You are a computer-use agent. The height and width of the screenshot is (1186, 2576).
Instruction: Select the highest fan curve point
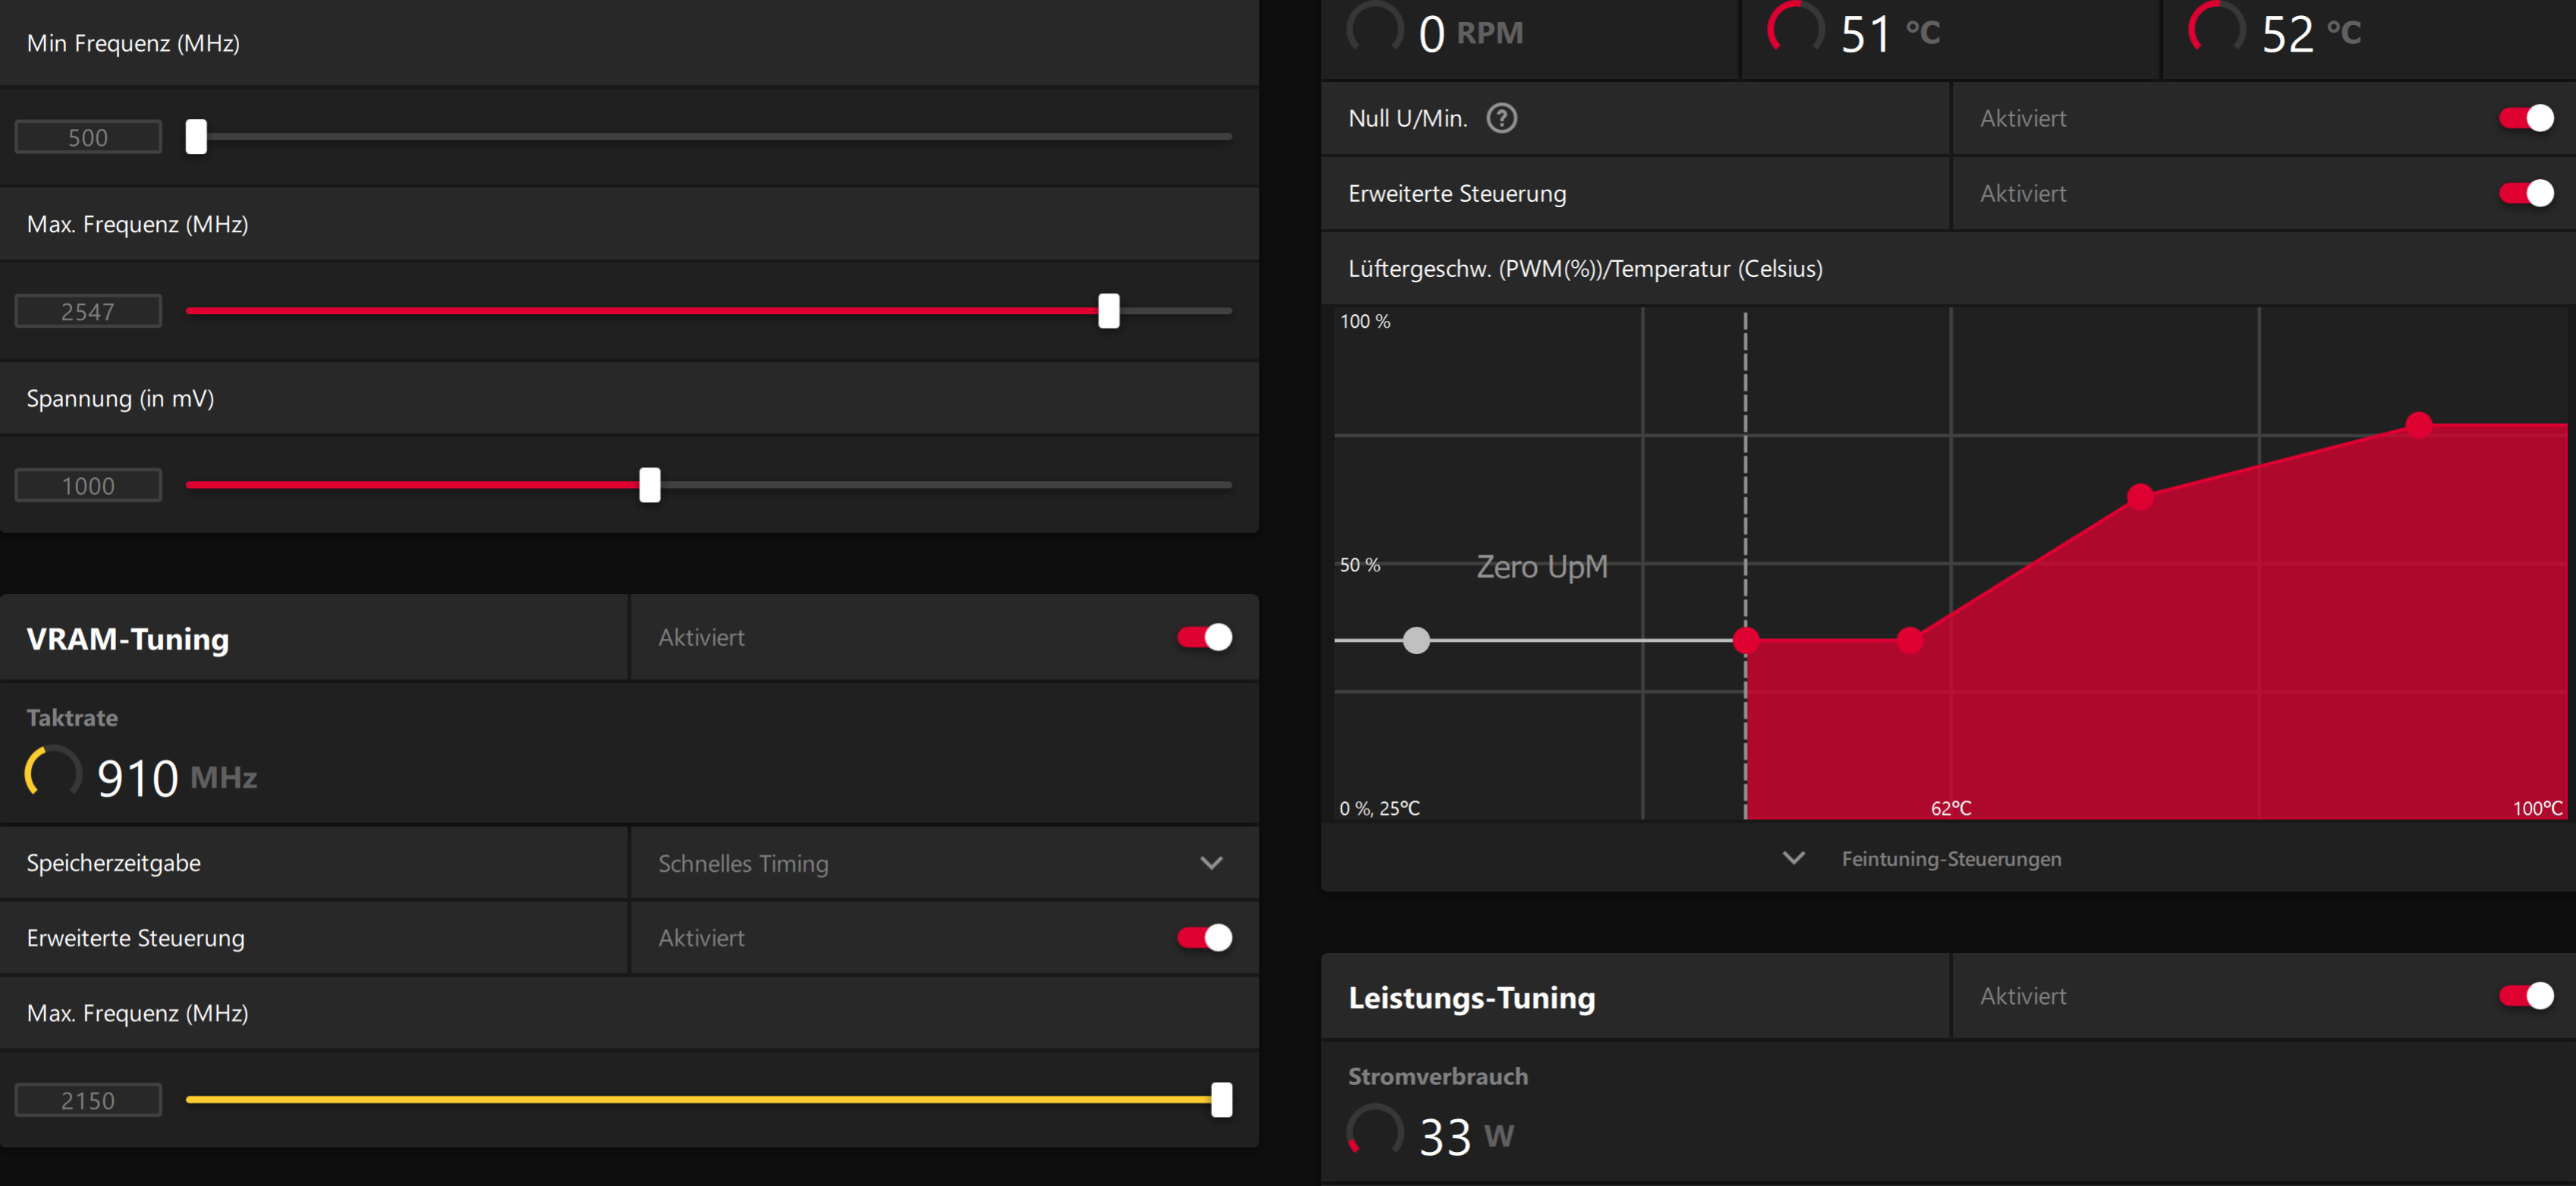[2418, 425]
